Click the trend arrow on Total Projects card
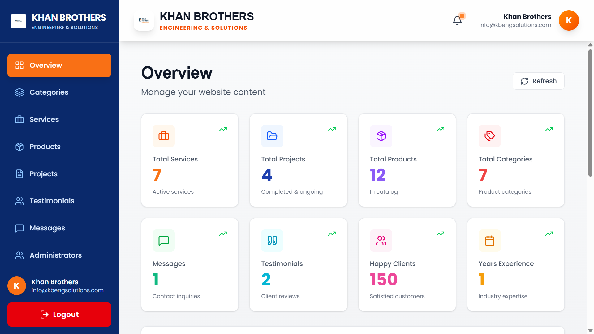The height and width of the screenshot is (334, 594). coord(332,129)
